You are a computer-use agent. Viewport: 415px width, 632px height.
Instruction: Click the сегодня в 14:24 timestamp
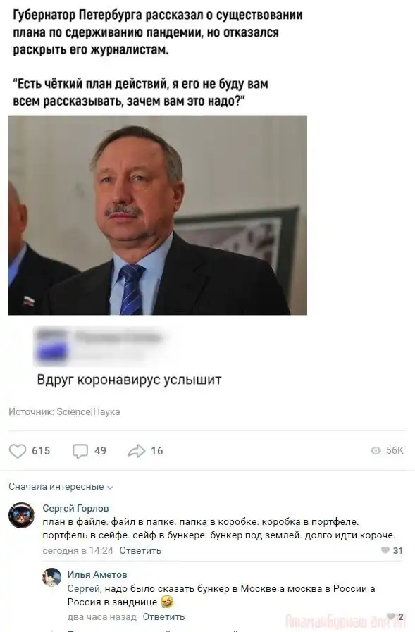click(x=78, y=550)
